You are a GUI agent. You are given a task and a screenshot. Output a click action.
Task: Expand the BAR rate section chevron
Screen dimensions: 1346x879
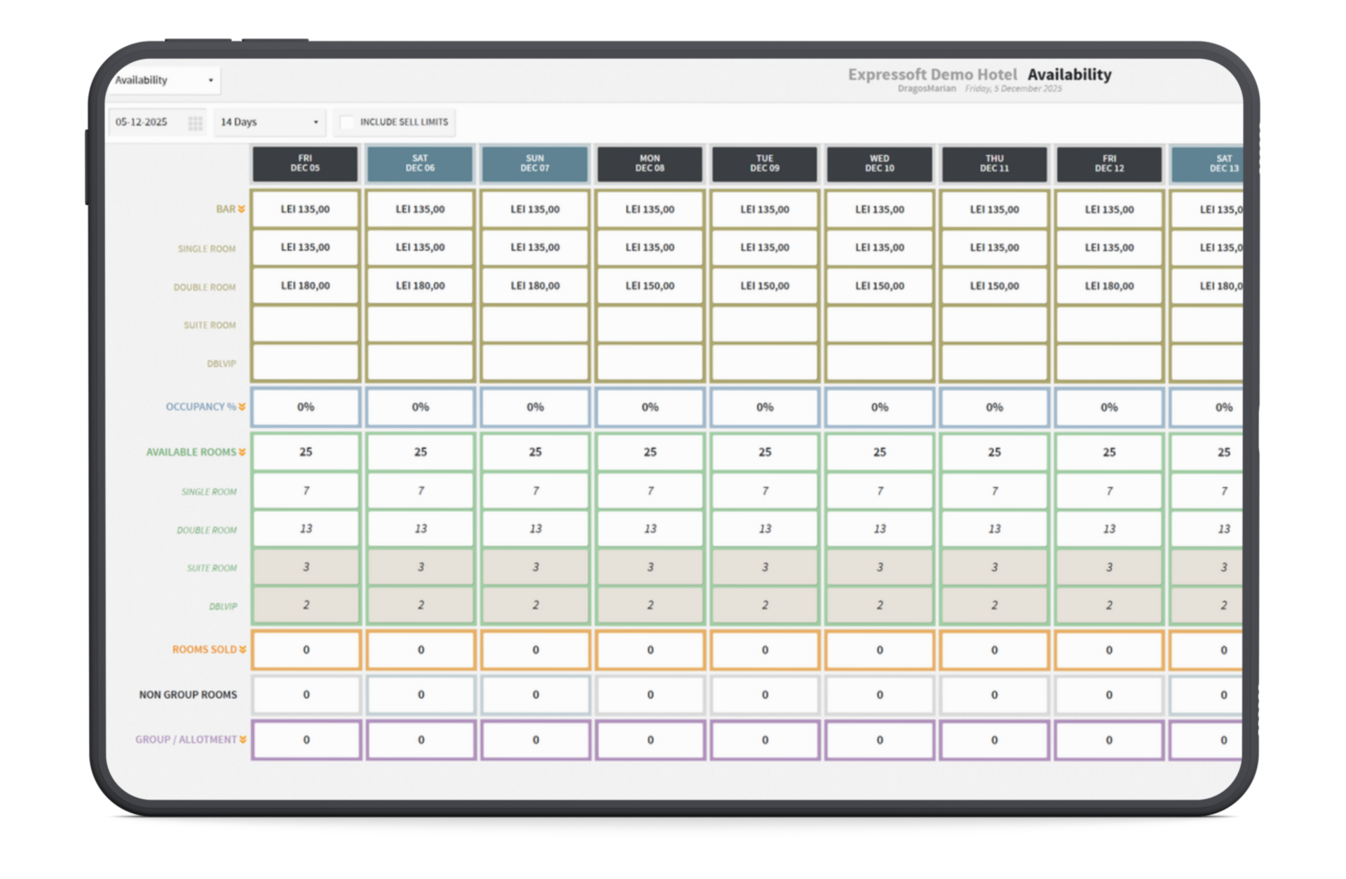pyautogui.click(x=240, y=208)
